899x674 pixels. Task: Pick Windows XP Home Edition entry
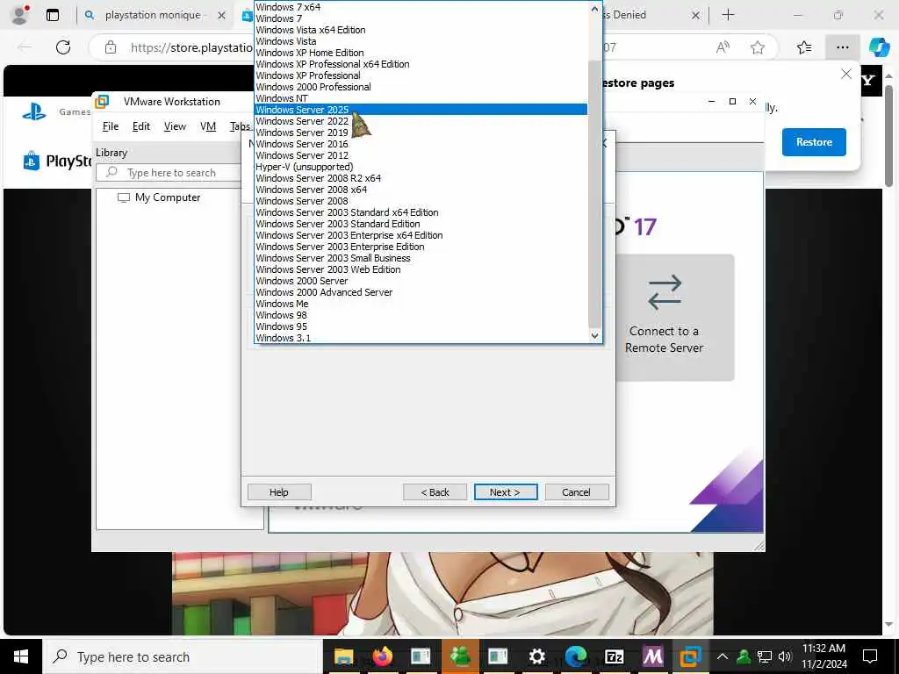pyautogui.click(x=421, y=53)
